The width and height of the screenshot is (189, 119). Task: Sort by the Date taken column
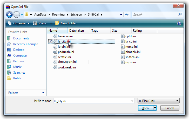(x=79, y=31)
